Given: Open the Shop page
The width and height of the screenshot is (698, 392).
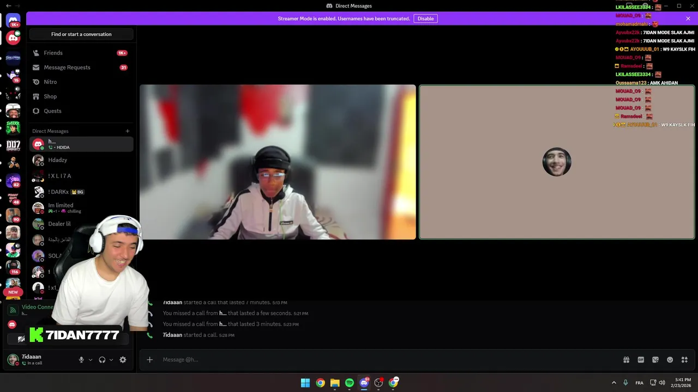Looking at the screenshot, I should click(x=81, y=96).
